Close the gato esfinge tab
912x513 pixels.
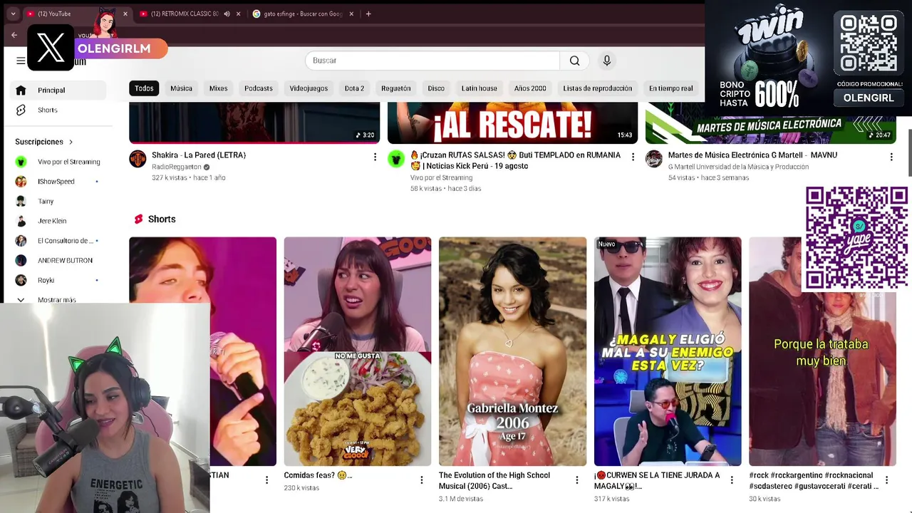point(351,14)
